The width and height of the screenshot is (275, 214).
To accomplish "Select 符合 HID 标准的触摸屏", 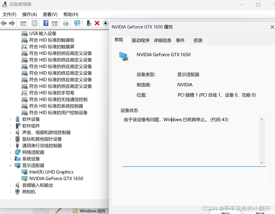I will 52,47.
